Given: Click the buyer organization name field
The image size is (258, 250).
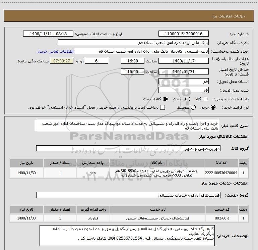Looking at the screenshot, I should [133, 43].
